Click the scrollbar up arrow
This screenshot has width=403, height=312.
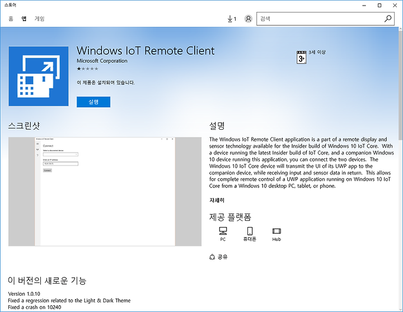[x=400, y=29]
